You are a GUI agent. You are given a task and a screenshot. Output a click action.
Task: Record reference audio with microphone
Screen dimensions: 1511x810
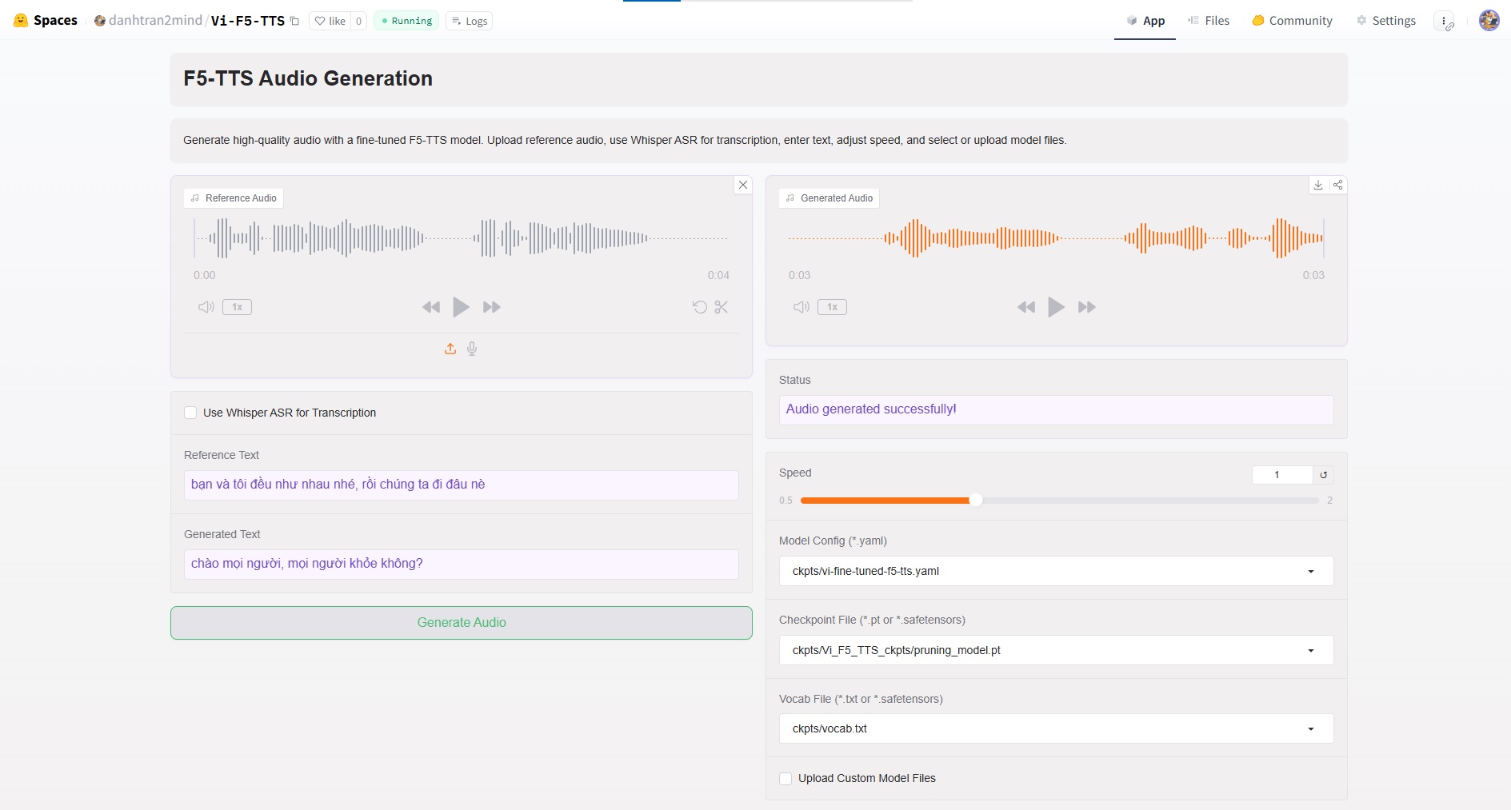[472, 349]
